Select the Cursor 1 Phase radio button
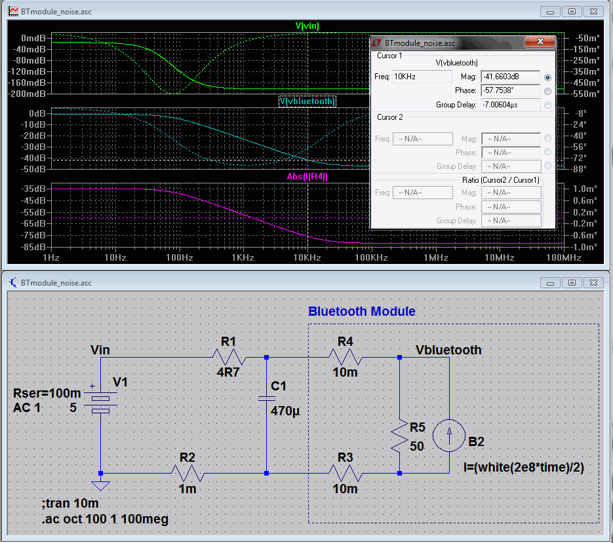Viewport: 613px width, 543px height. point(547,91)
